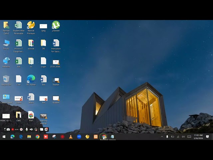Open the Student Wise Receivable Excel file
The height and width of the screenshot is (160, 213).
(x=19, y=28)
